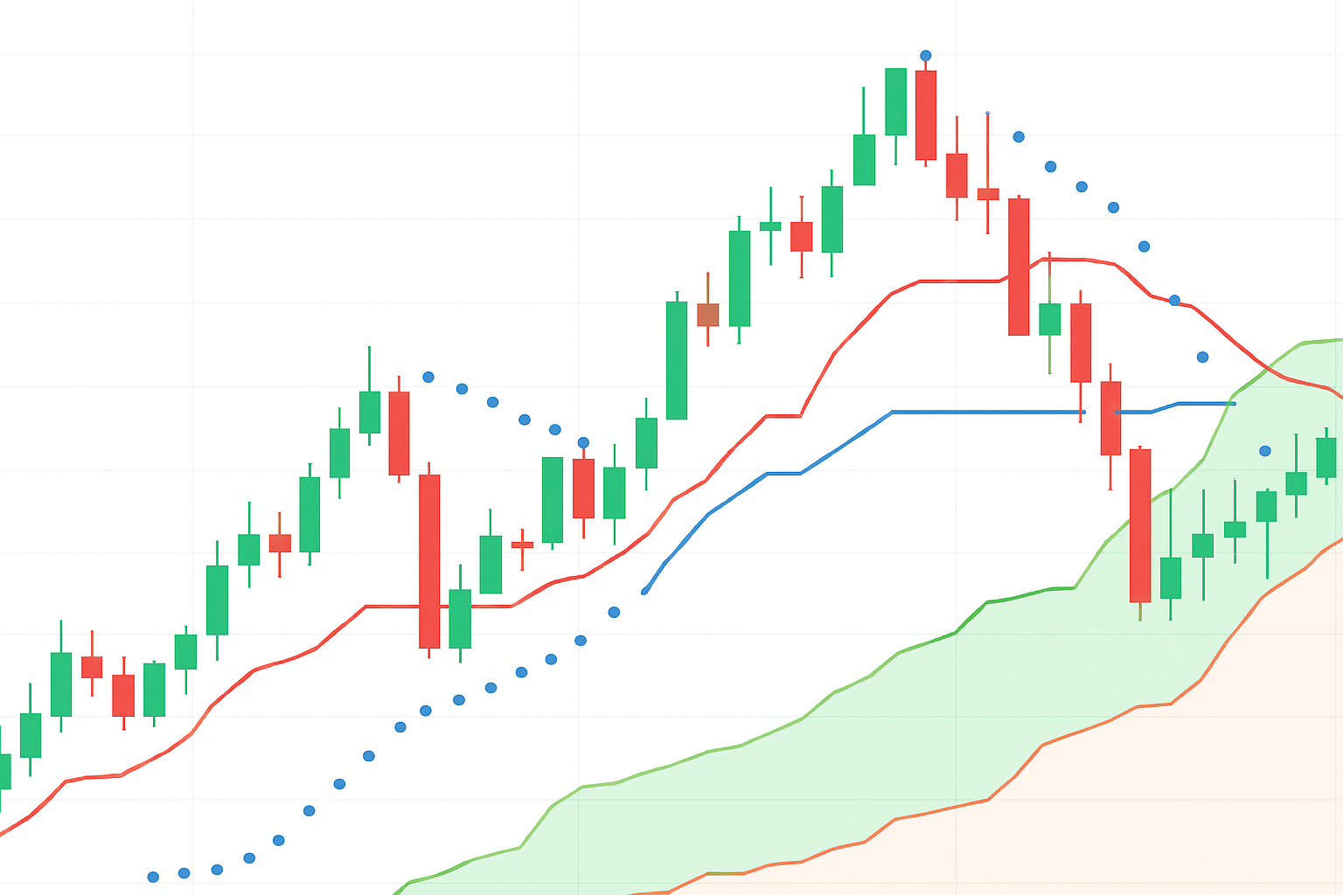1343x895 pixels.
Task: Select the long green candle left of the brownish candle
Action: point(677,360)
